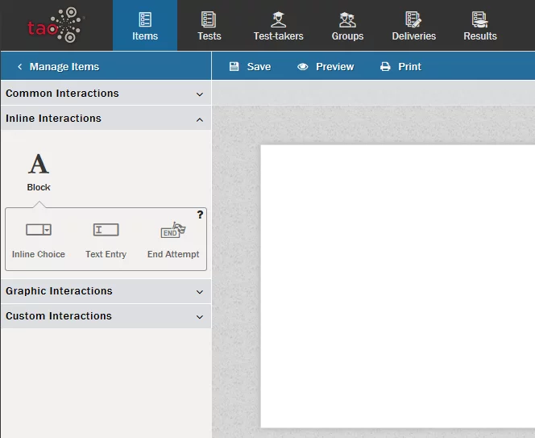The height and width of the screenshot is (438, 535).
Task: Select the End Attempt interaction icon
Action: tap(172, 230)
